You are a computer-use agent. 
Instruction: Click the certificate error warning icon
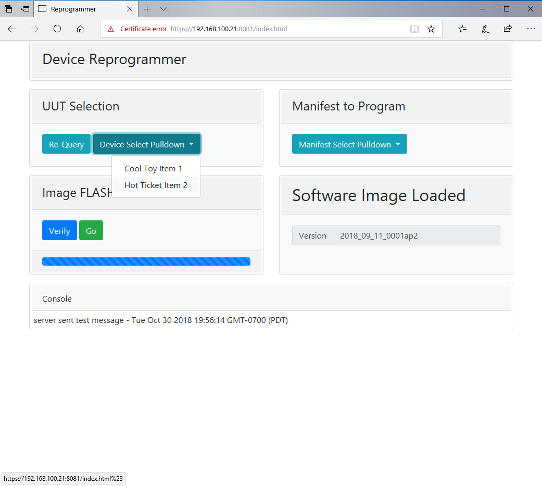[x=110, y=29]
